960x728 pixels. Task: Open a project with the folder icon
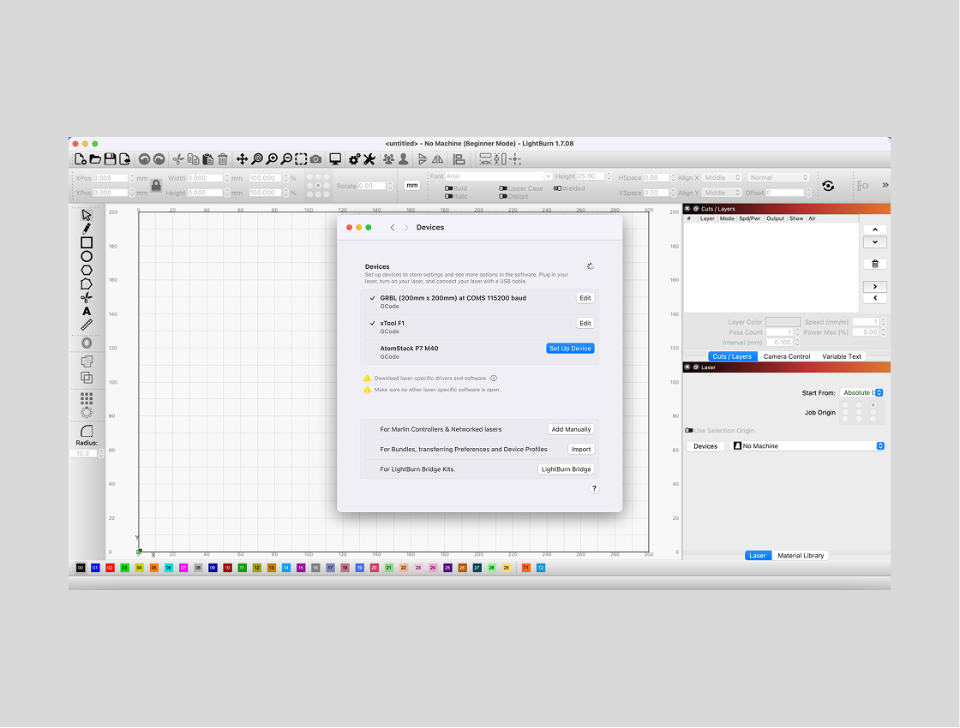tap(95, 159)
